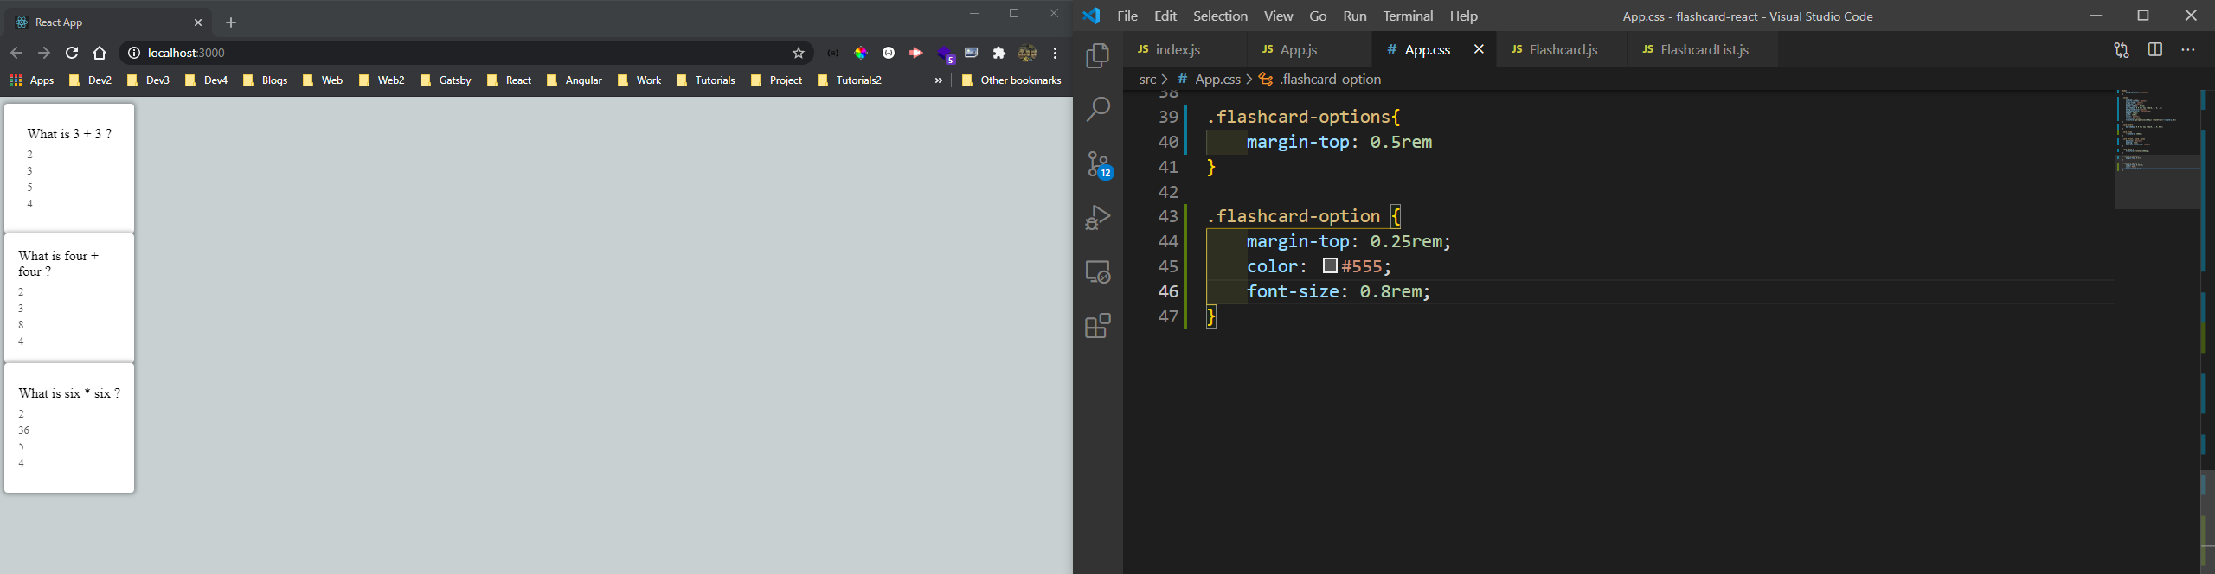The height and width of the screenshot is (574, 2215).
Task: Switch to the Flashcard.js editor tab
Action: pos(1563,50)
